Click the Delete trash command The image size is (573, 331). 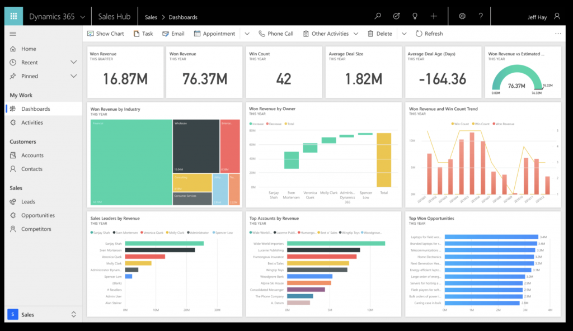[x=380, y=34]
